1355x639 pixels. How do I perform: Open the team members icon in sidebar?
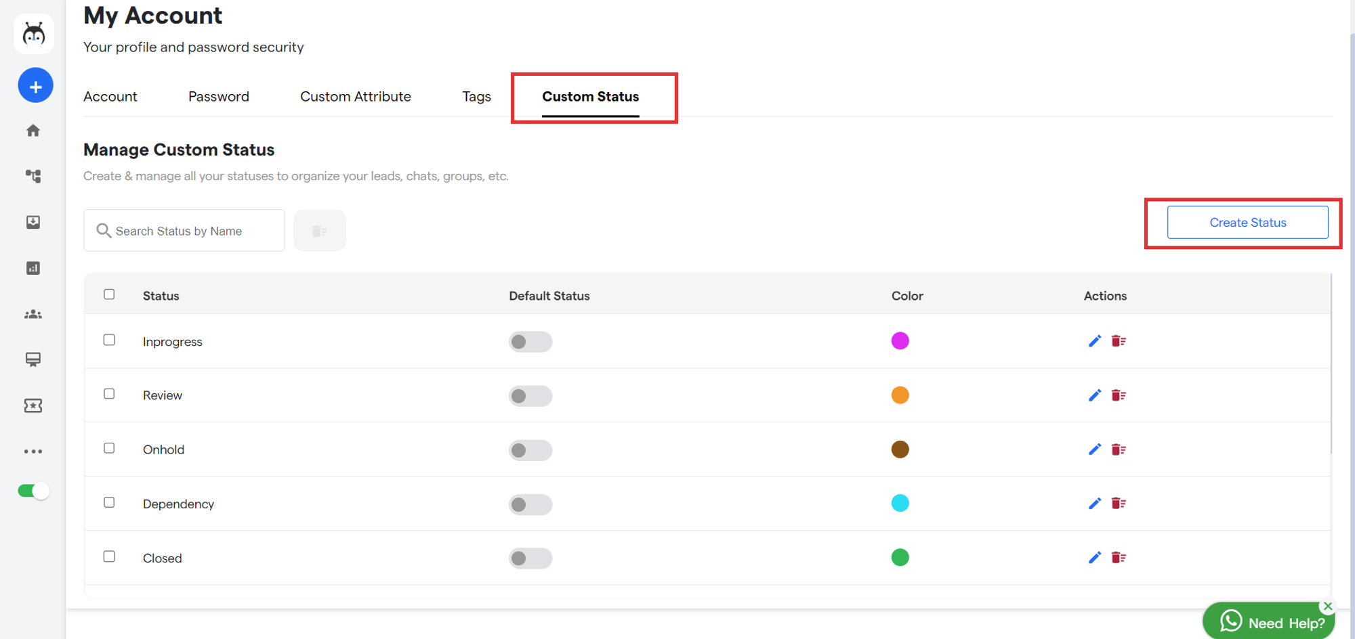(x=33, y=314)
